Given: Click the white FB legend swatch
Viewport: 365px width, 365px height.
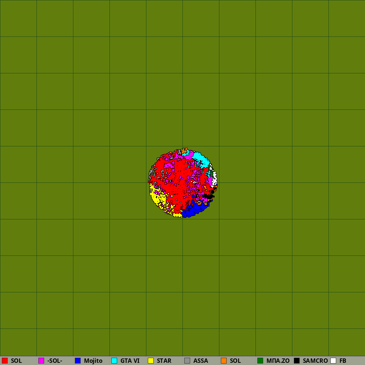Looking at the screenshot, I should [x=333, y=361].
